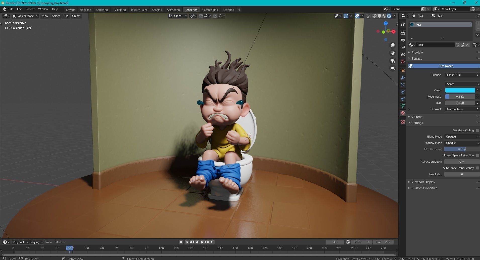Viewport: 480px width, 260px height.
Task: Open the timeline Keying popover
Action: pyautogui.click(x=36, y=242)
